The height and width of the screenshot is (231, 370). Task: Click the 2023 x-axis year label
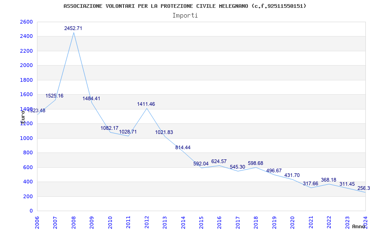(347, 222)
